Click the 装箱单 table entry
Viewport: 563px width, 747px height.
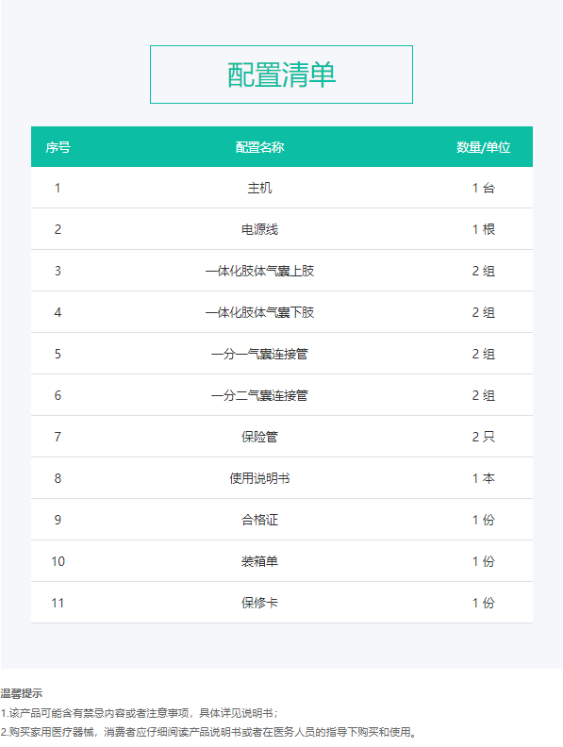(x=259, y=561)
